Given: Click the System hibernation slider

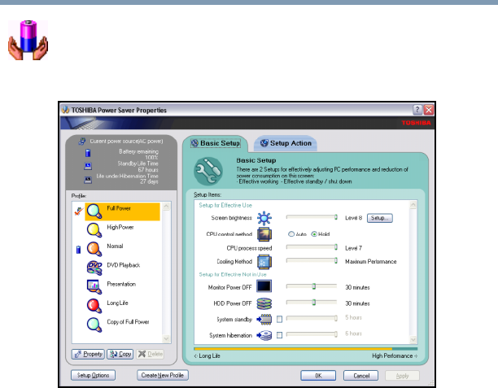Looking at the screenshot, I should pos(312,334).
